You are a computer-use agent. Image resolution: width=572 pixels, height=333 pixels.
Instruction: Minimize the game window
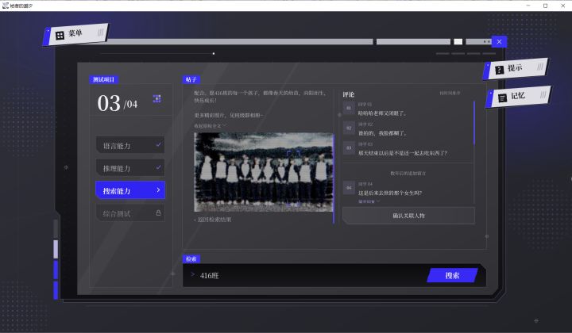pos(528,6)
